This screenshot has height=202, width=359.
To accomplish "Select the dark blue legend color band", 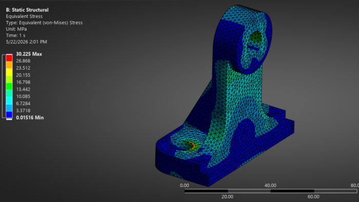I will (9, 115).
